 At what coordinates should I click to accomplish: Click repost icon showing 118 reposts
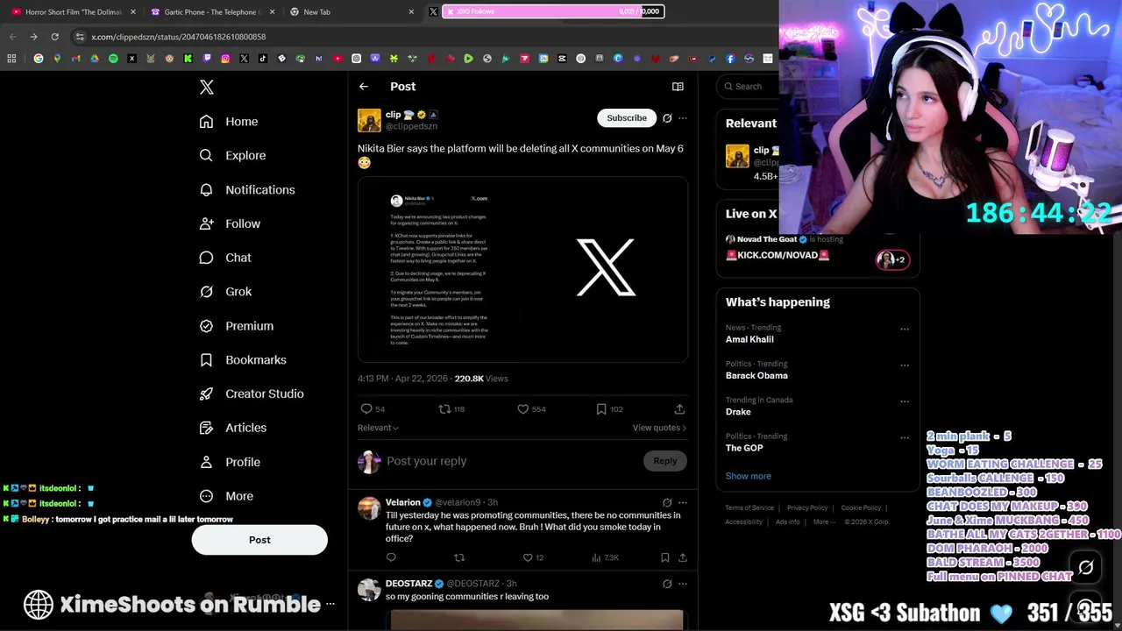[444, 409]
